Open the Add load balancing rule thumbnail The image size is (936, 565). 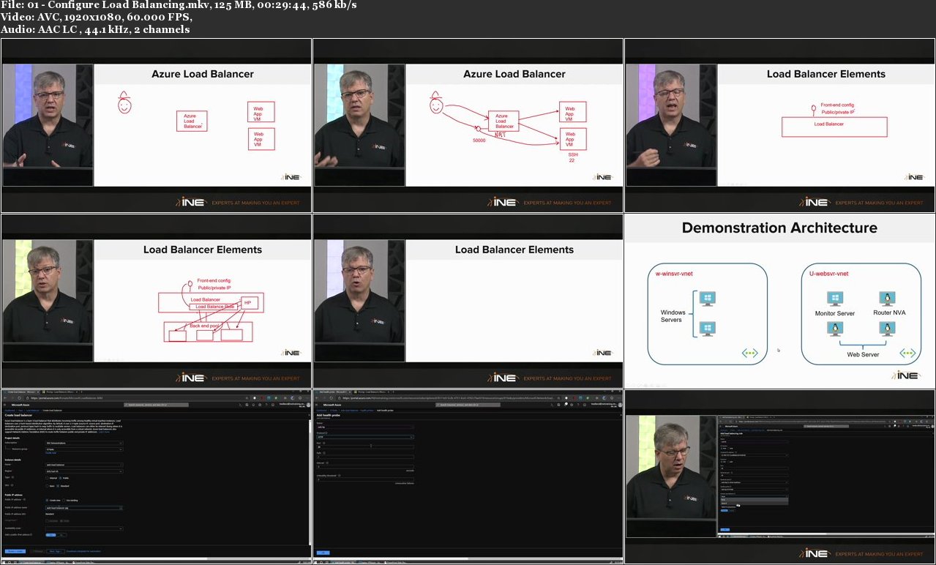coord(779,476)
